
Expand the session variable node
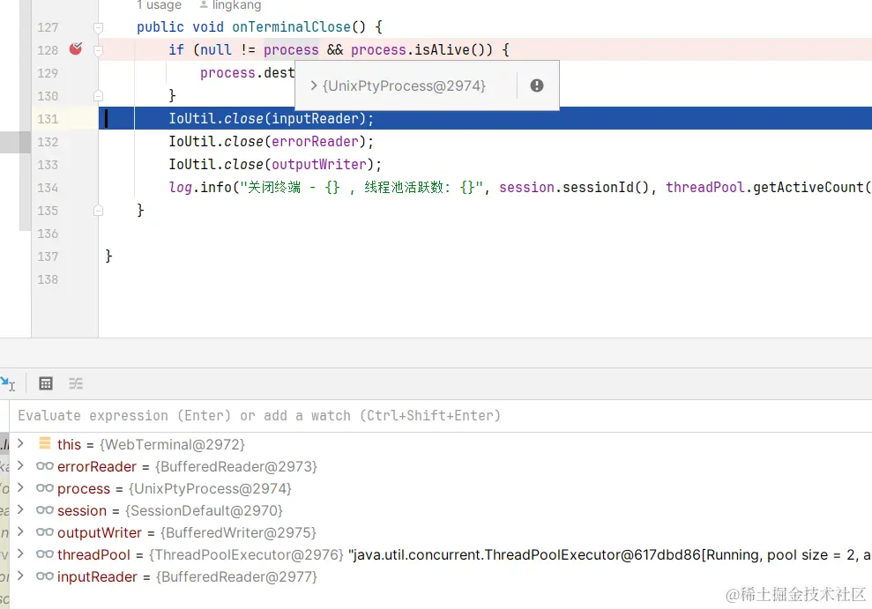click(x=20, y=509)
